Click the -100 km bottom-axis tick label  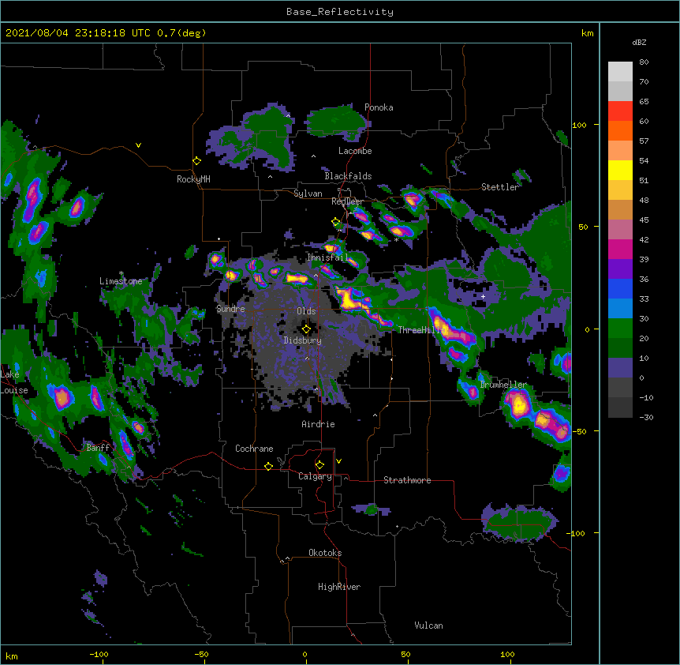(x=99, y=654)
